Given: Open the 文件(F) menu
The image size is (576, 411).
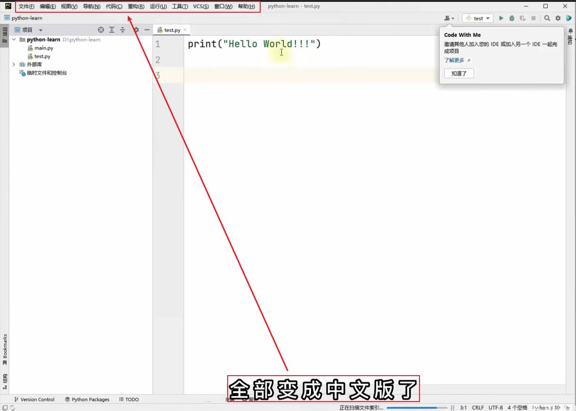Looking at the screenshot, I should (26, 7).
